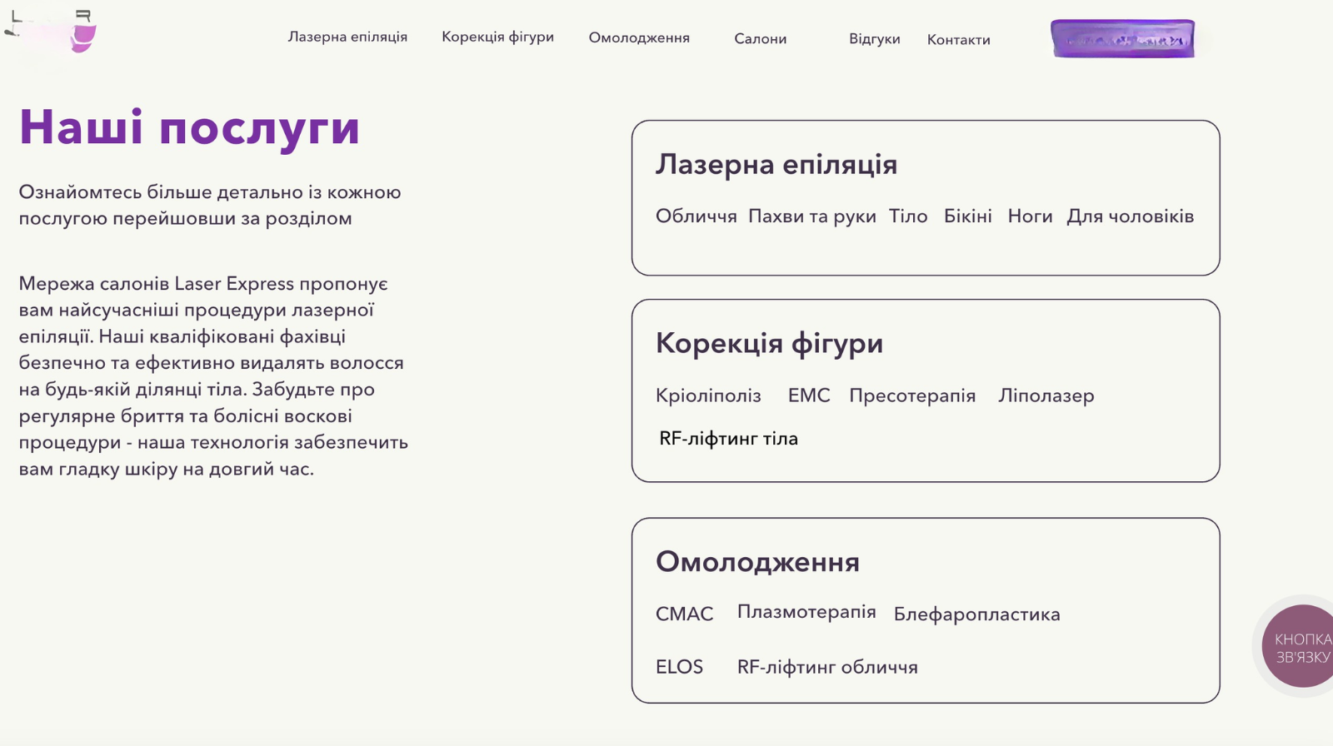Viewport: 1333px width, 746px height.
Task: Choose the Для чоловіків link
Action: click(1130, 216)
